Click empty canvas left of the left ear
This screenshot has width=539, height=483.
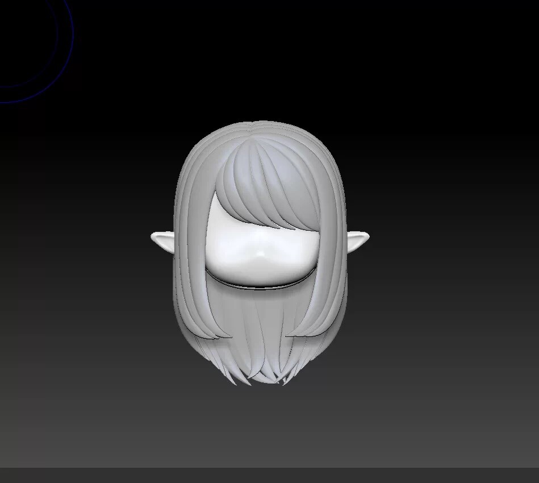[85, 239]
